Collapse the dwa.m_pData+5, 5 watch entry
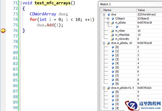 pos(104,88)
